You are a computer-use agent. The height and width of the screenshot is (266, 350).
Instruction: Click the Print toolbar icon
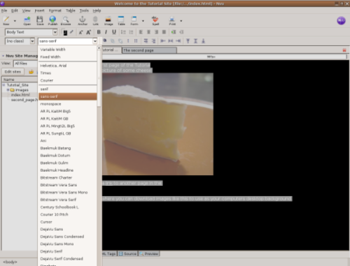[172, 20]
